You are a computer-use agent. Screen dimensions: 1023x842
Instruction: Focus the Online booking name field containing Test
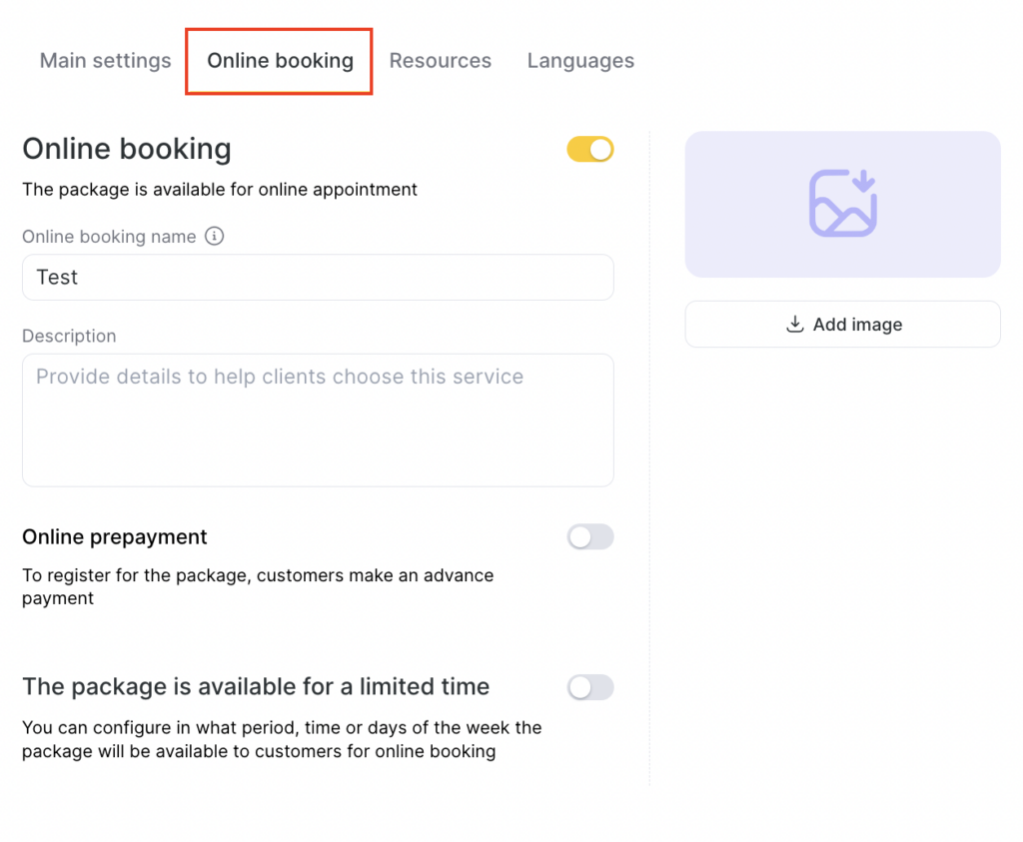318,278
